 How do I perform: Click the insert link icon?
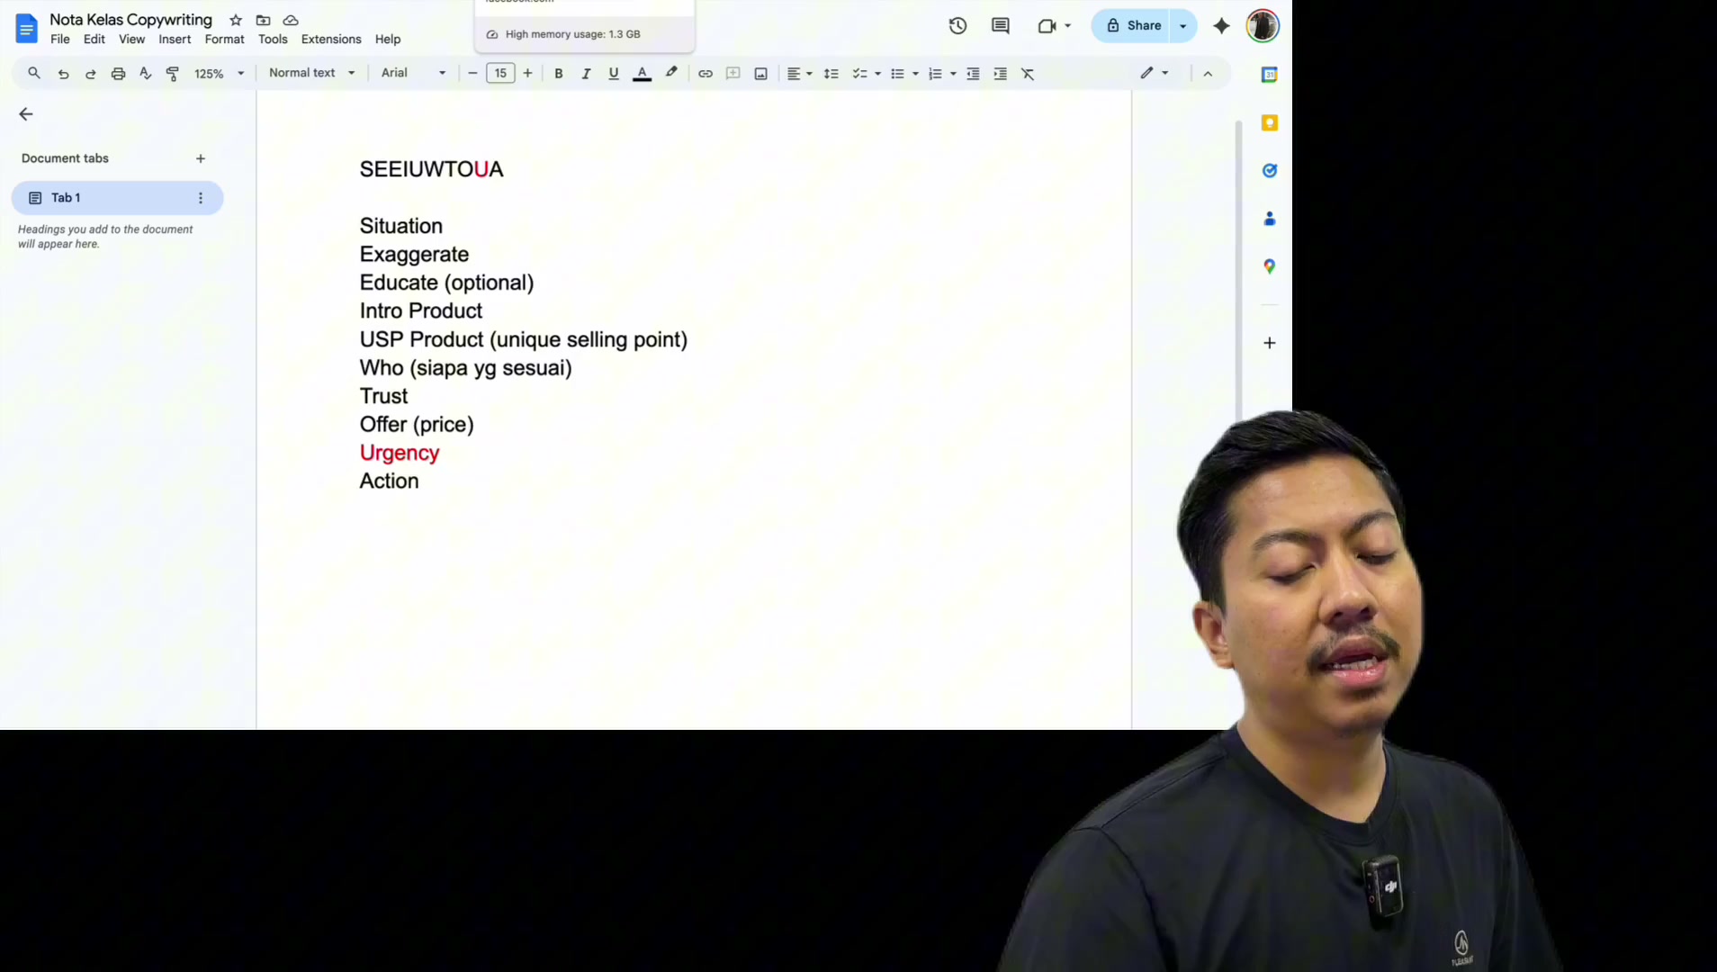706,74
